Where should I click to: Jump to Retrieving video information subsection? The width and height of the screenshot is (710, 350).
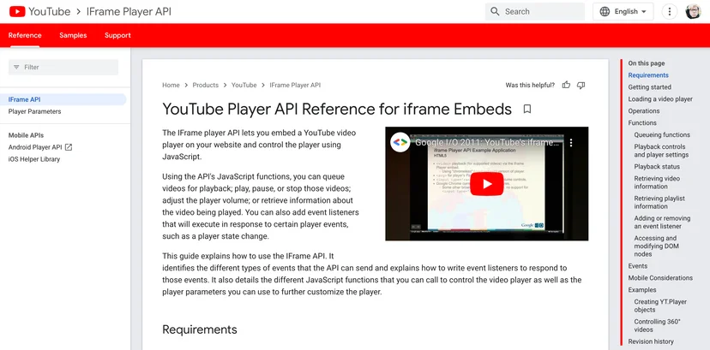click(657, 182)
